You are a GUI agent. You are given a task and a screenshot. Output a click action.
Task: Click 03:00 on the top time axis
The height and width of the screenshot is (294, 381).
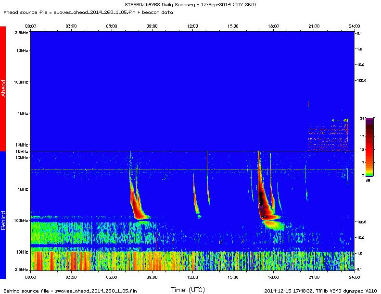coord(71,26)
